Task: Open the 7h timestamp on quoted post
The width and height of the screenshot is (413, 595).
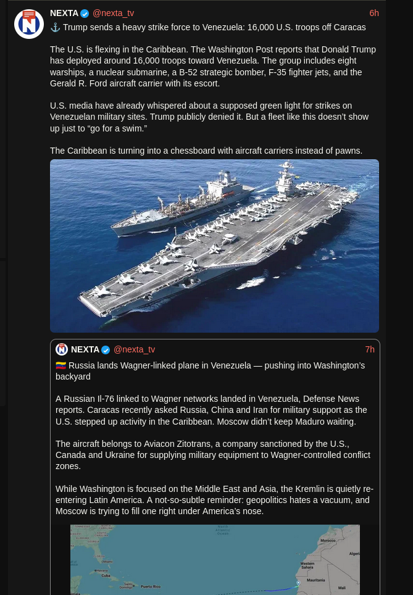Action: pyautogui.click(x=370, y=349)
